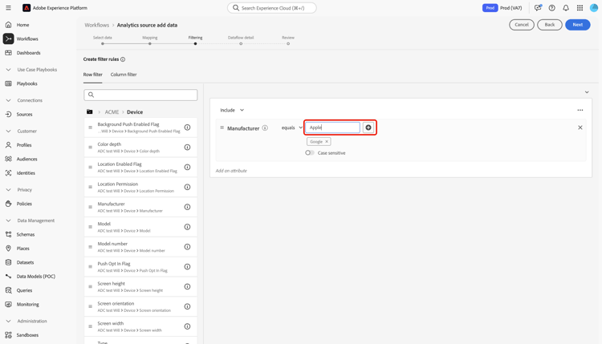Click the Back button
Screen dimensions: 602x344
549,25
